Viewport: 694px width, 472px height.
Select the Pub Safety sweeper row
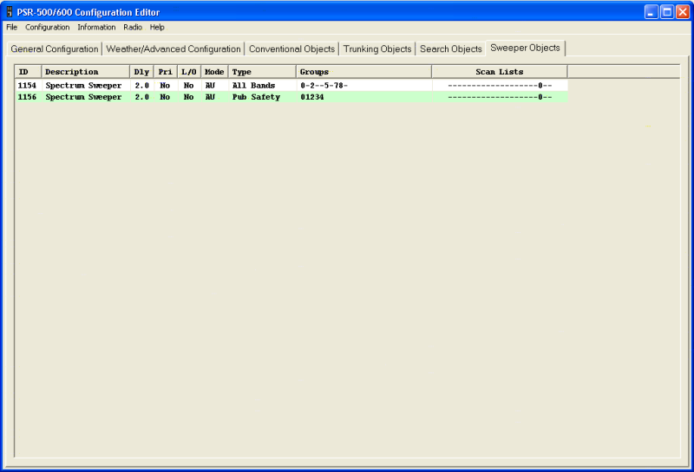tap(256, 98)
